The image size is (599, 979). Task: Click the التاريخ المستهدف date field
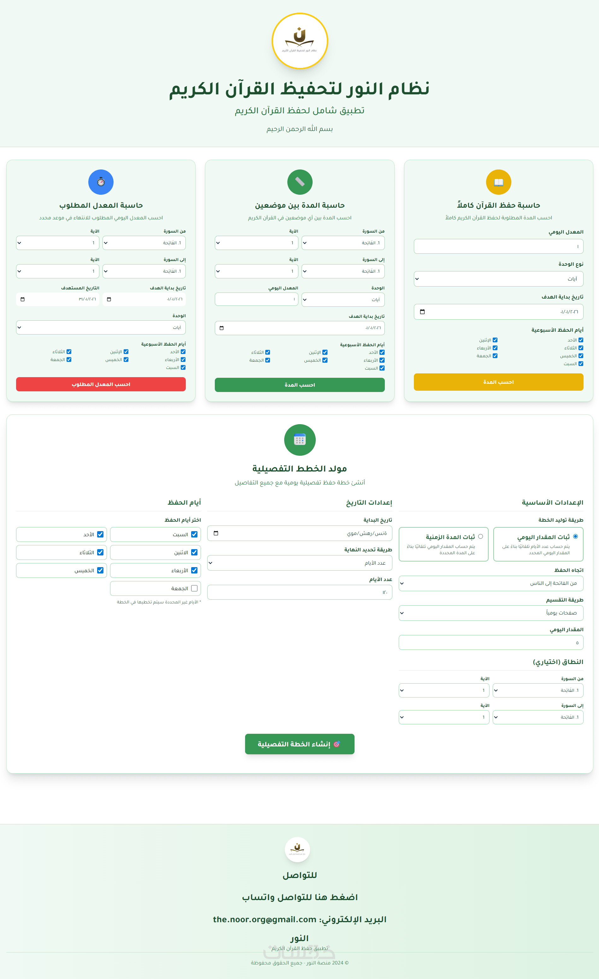tap(58, 299)
